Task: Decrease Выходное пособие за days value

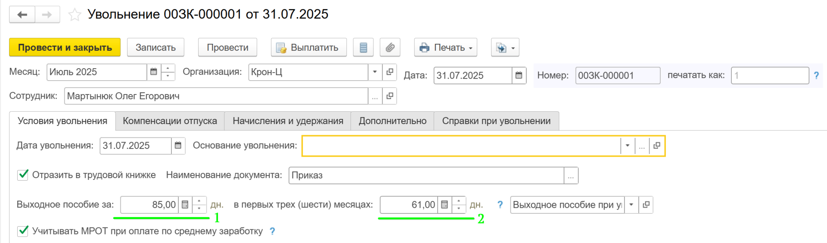Action: pyautogui.click(x=199, y=209)
